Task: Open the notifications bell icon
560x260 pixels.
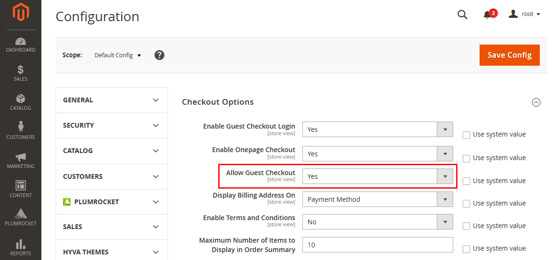Action: pyautogui.click(x=487, y=15)
